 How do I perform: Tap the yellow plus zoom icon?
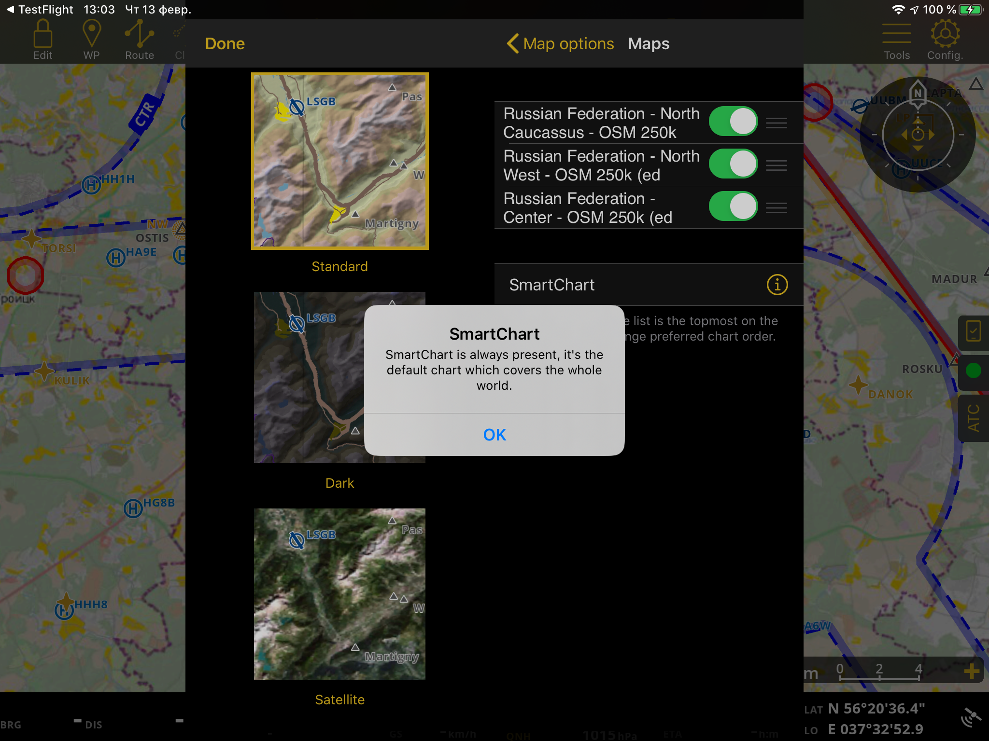pos(972,671)
